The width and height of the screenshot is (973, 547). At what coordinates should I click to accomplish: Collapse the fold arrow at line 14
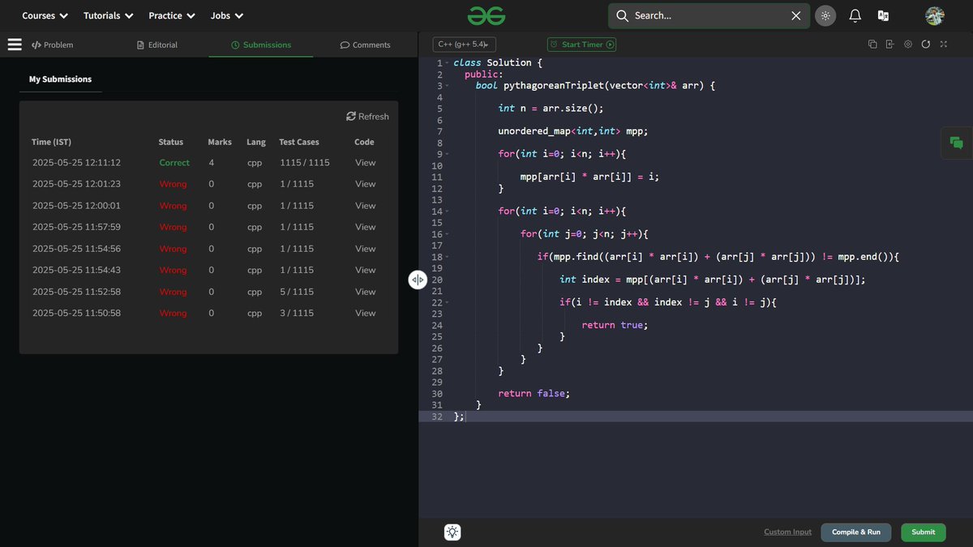[x=447, y=211]
